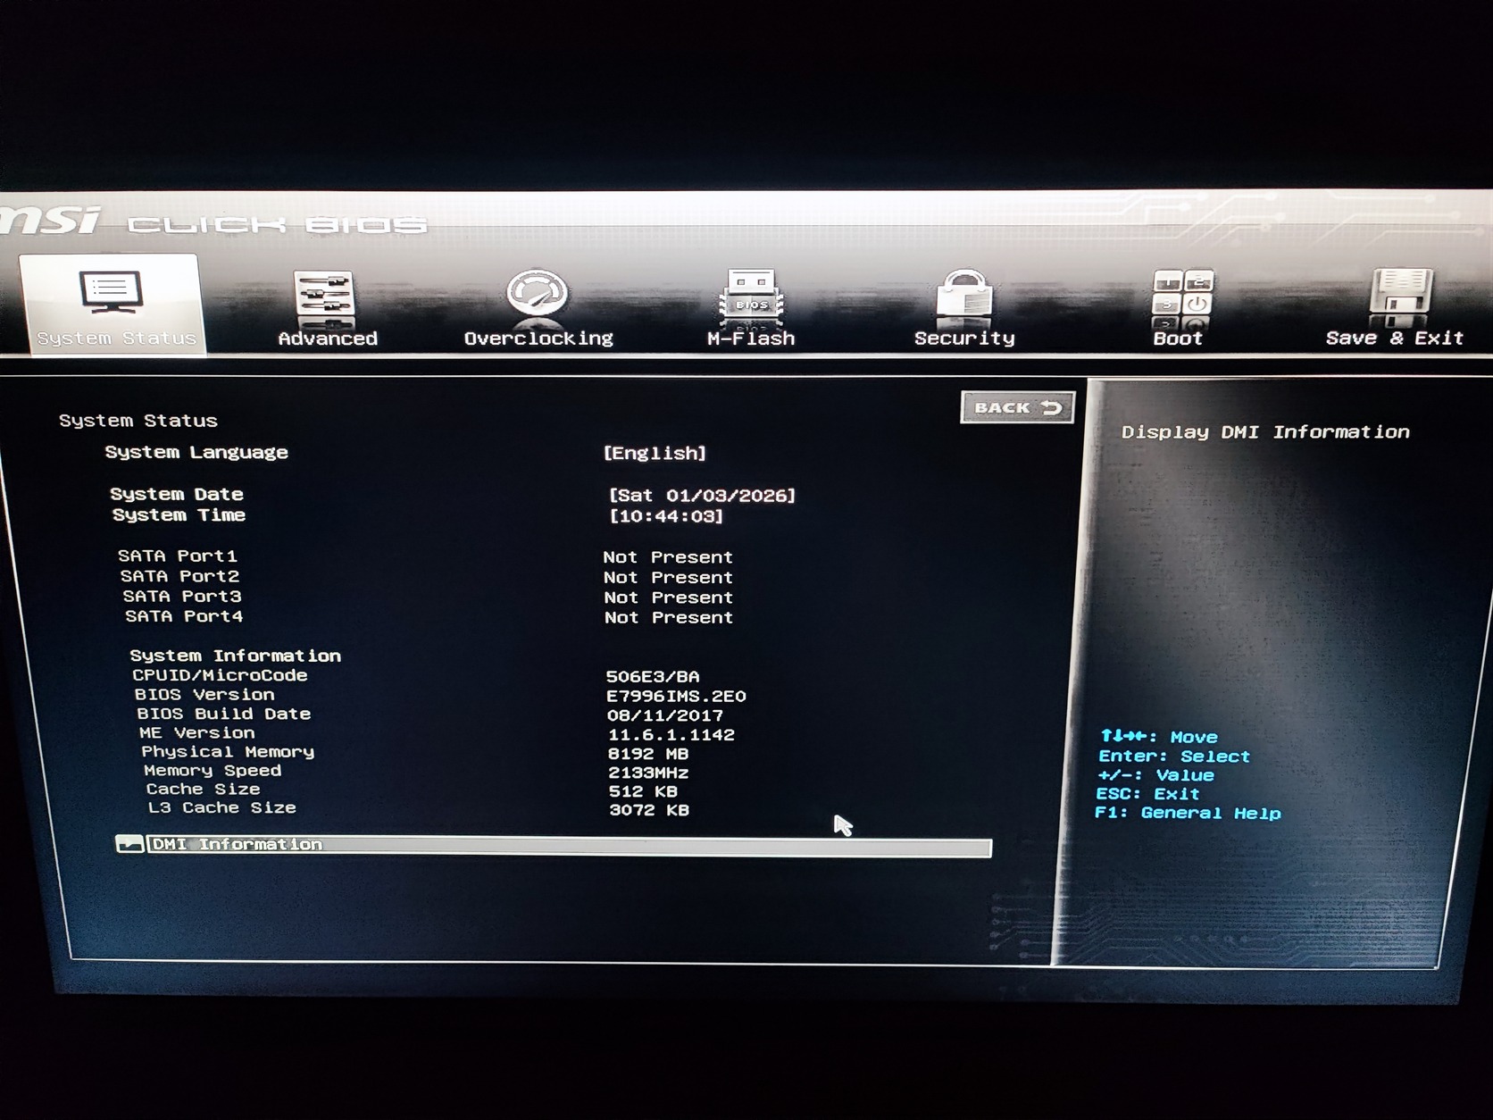Click the System Information heading
This screenshot has width=1493, height=1120.
(235, 656)
